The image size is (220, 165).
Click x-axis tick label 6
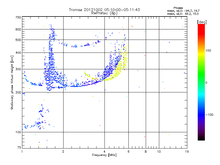click(x=128, y=152)
